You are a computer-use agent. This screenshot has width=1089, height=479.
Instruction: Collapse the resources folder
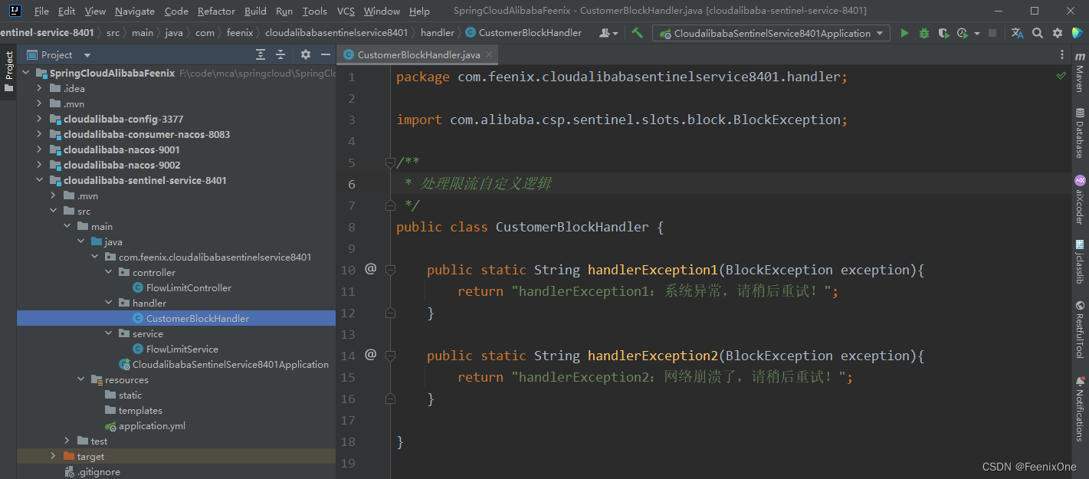81,379
